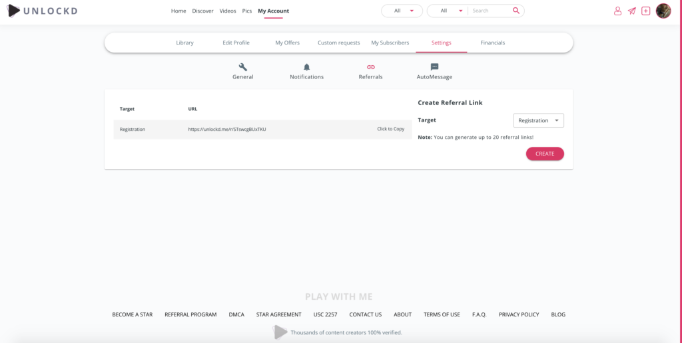This screenshot has width=682, height=343.
Task: Switch to the Settings tab
Action: point(442,43)
